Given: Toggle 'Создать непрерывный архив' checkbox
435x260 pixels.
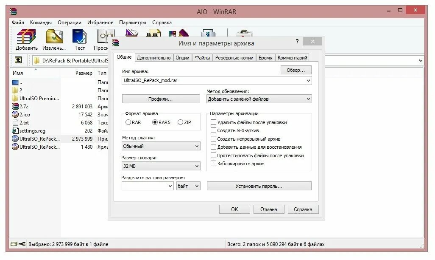Looking at the screenshot, I should [x=213, y=138].
